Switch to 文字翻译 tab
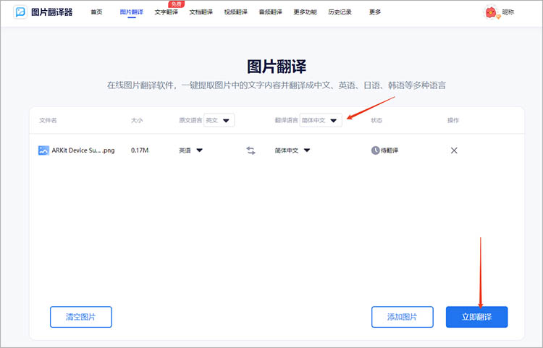The height and width of the screenshot is (348, 543). (167, 12)
